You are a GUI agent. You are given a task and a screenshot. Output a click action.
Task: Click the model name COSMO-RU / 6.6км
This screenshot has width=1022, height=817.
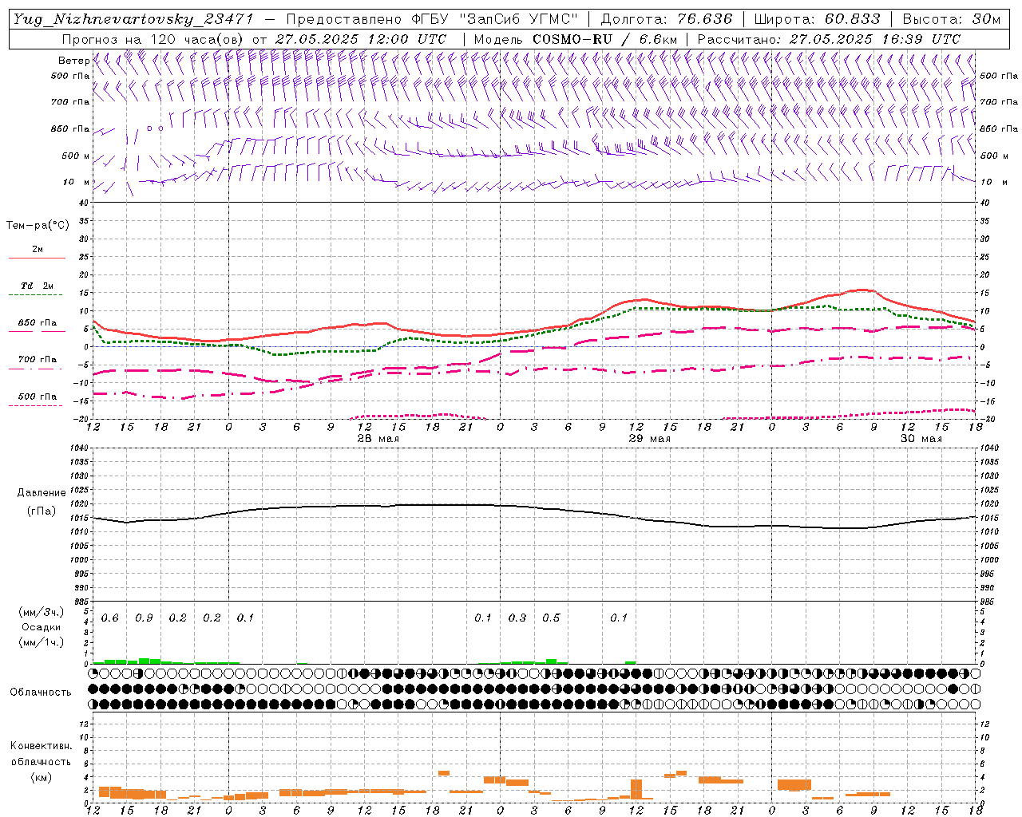tap(605, 39)
